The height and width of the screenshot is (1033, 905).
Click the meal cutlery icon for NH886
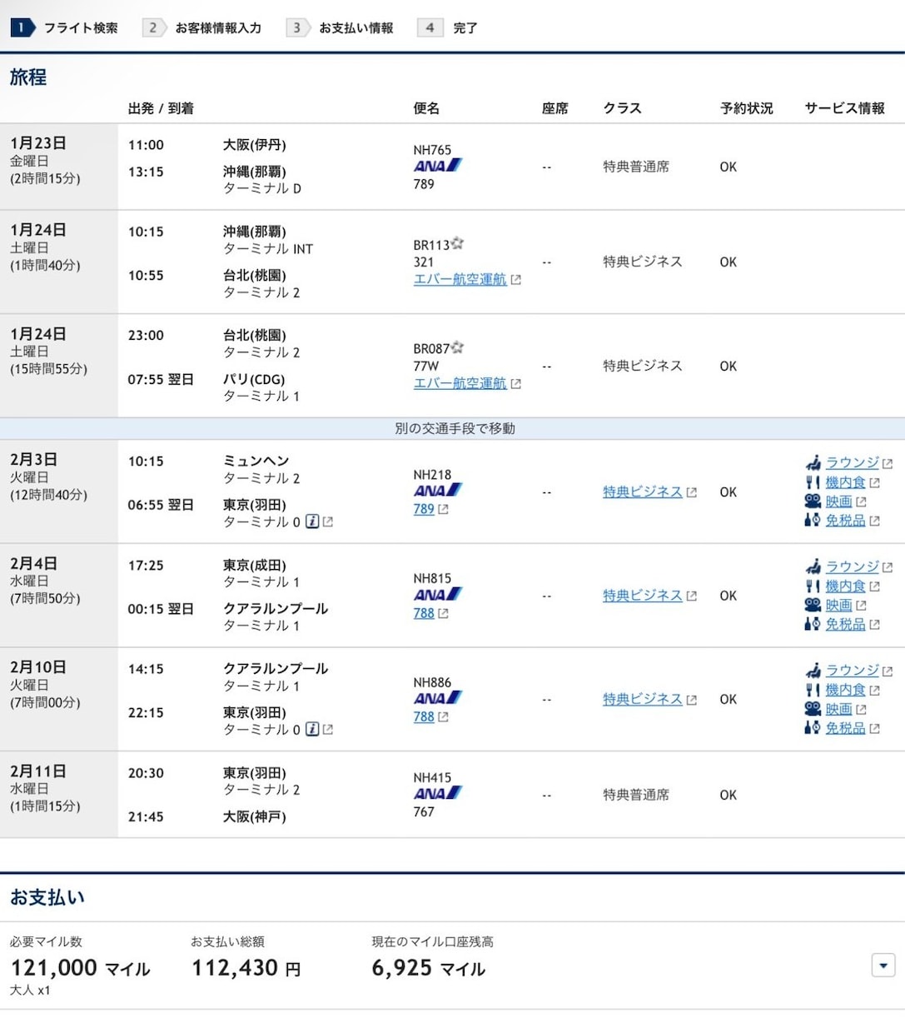[x=813, y=690]
